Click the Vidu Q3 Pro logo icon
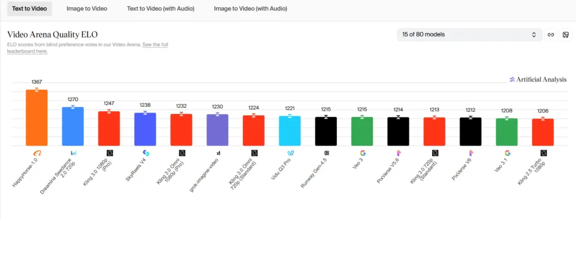The width and height of the screenshot is (576, 259). click(x=290, y=153)
